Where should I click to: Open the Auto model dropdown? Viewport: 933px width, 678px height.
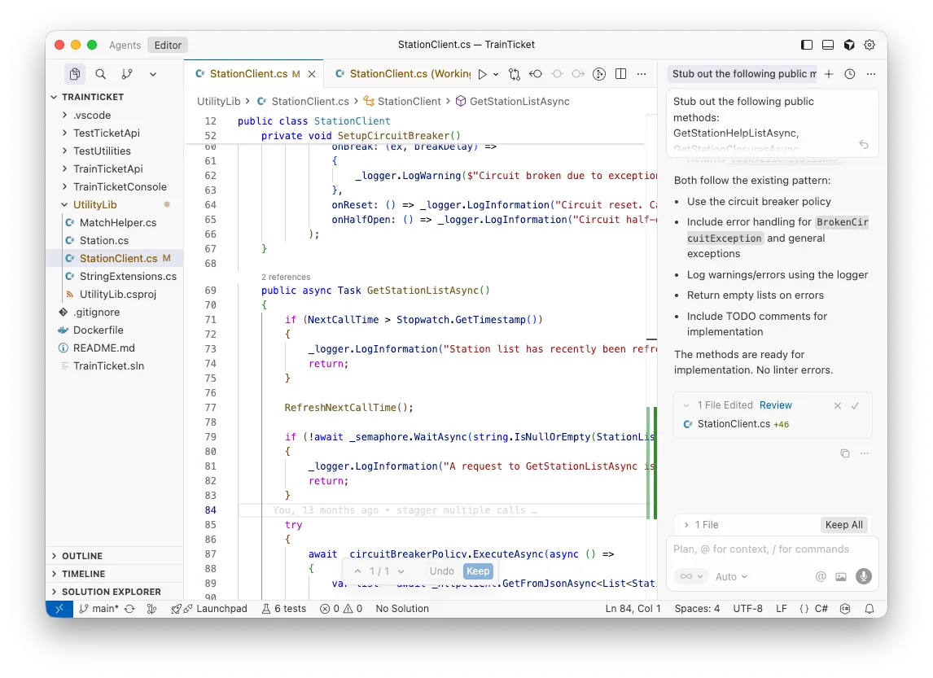(730, 576)
